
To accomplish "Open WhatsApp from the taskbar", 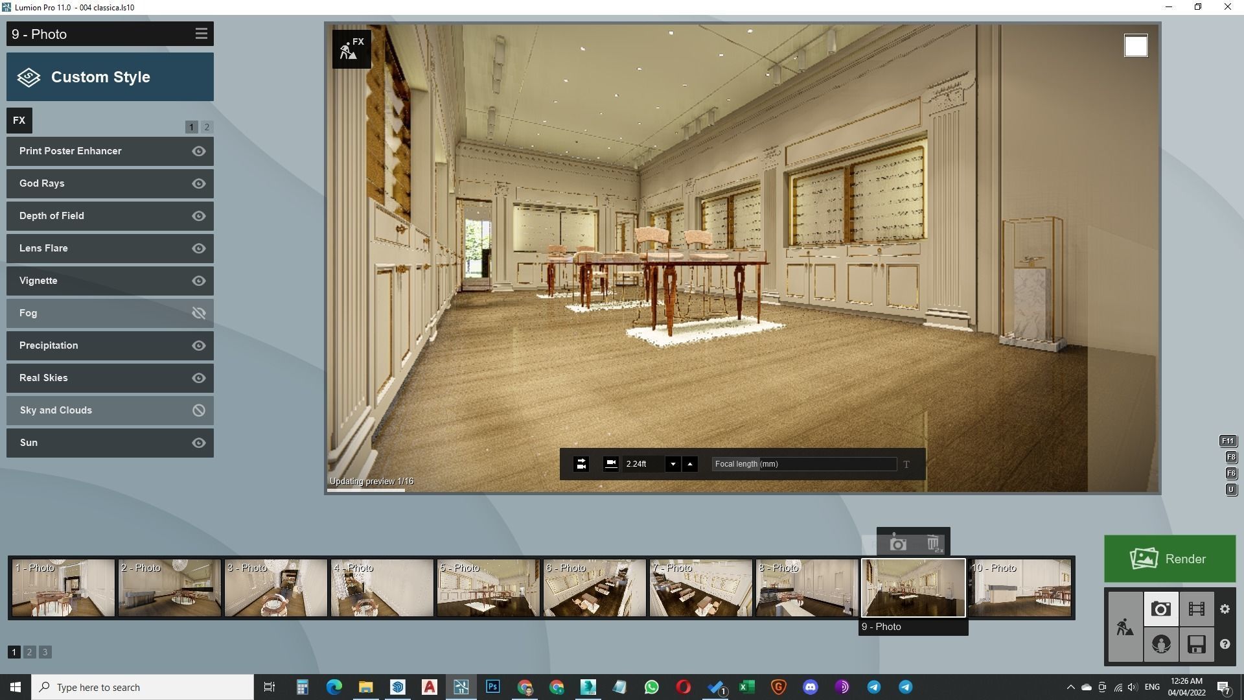I will pyautogui.click(x=652, y=687).
